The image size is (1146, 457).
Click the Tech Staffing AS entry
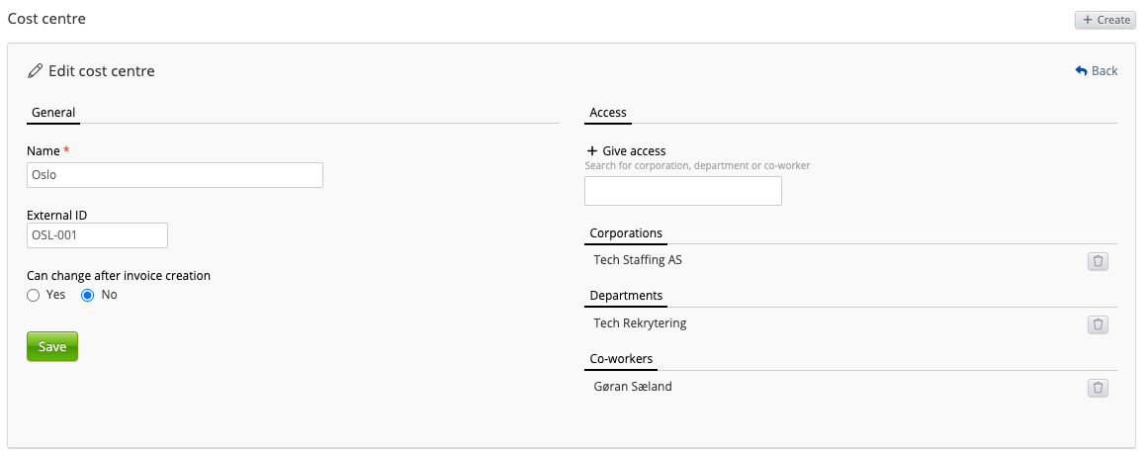638,260
